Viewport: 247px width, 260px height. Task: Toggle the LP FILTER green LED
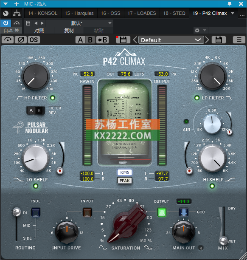(197, 98)
